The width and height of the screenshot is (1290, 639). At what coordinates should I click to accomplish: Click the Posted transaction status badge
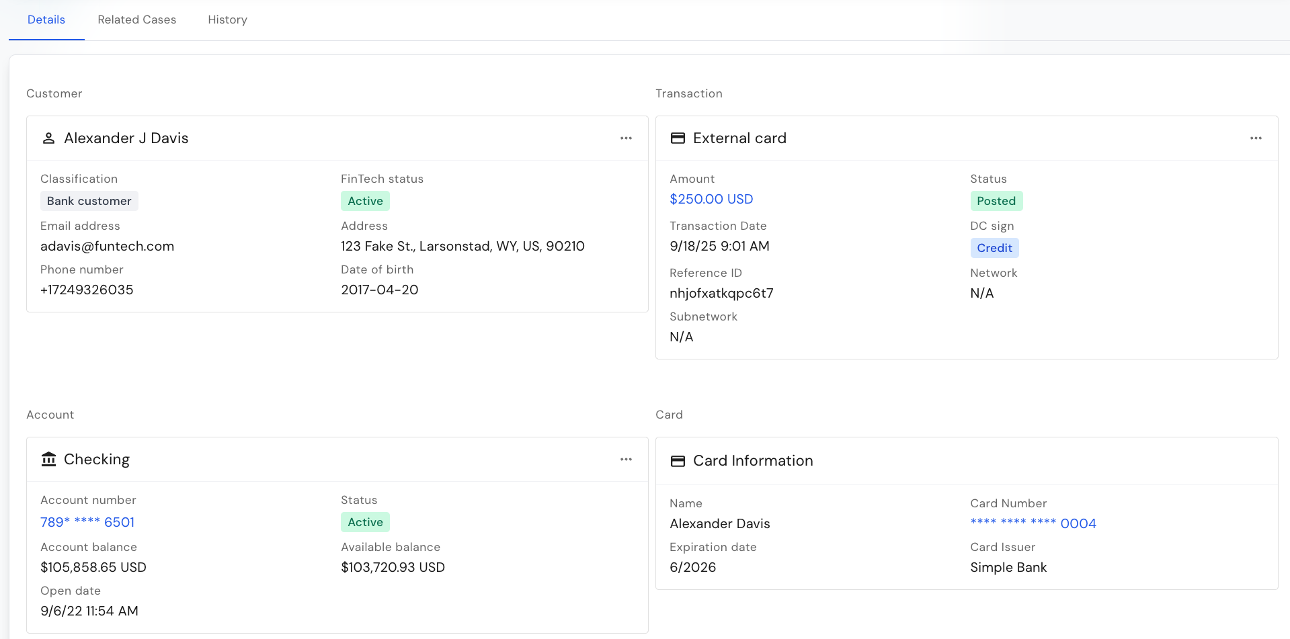996,202
